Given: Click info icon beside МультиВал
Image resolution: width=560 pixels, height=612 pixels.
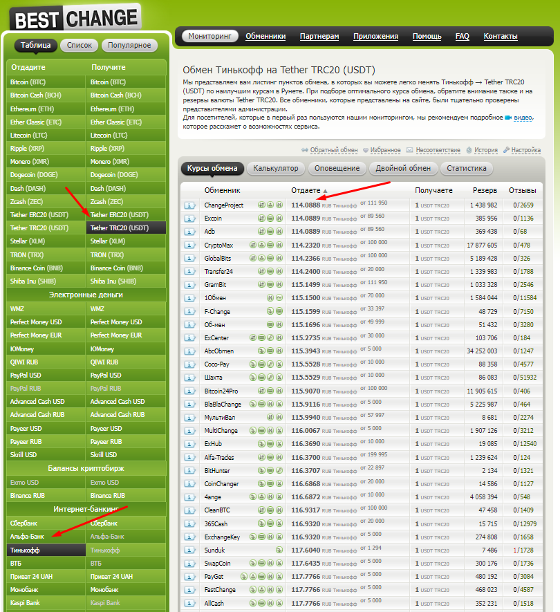Looking at the screenshot, I should tap(189, 418).
